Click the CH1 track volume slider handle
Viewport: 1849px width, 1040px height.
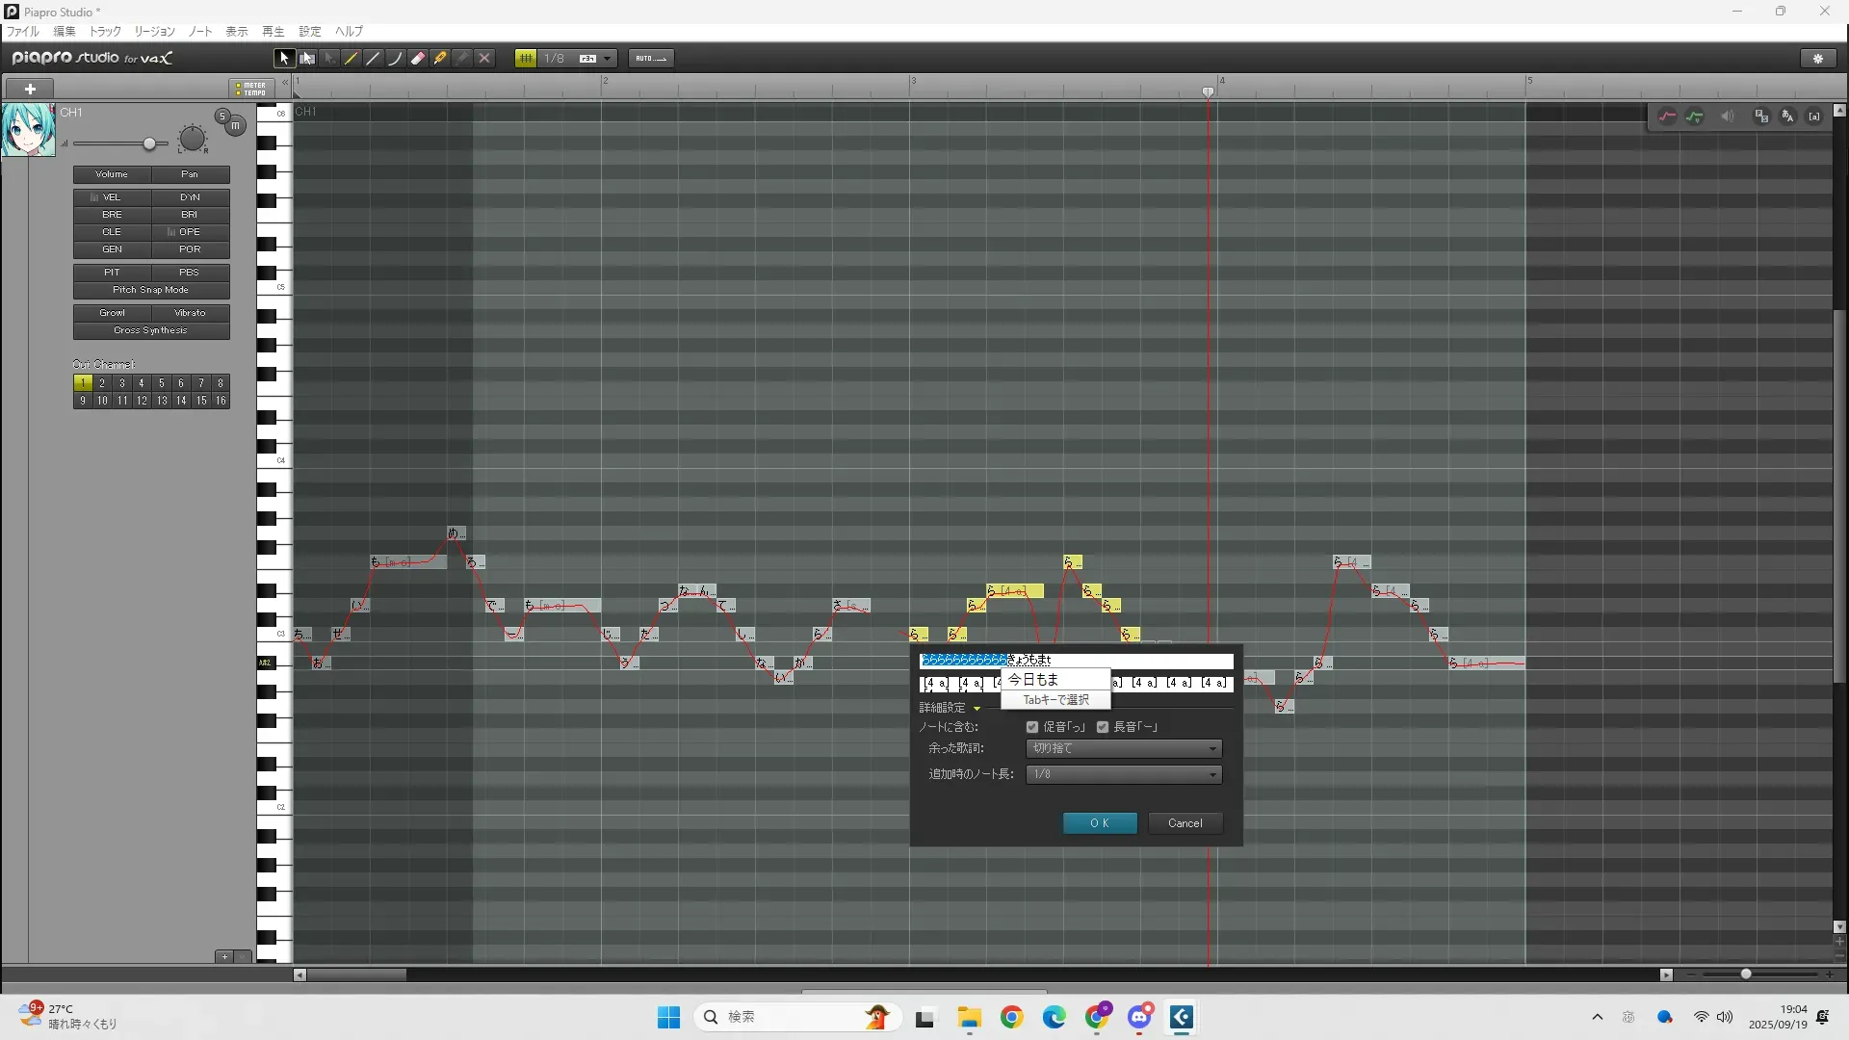(149, 143)
